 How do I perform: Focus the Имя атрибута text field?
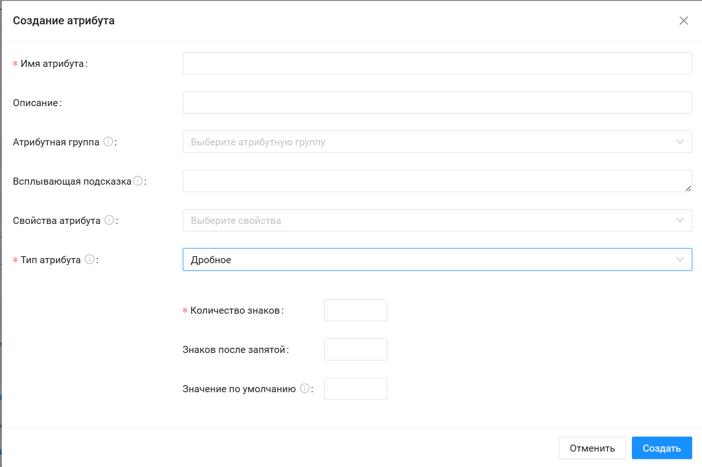tap(437, 63)
